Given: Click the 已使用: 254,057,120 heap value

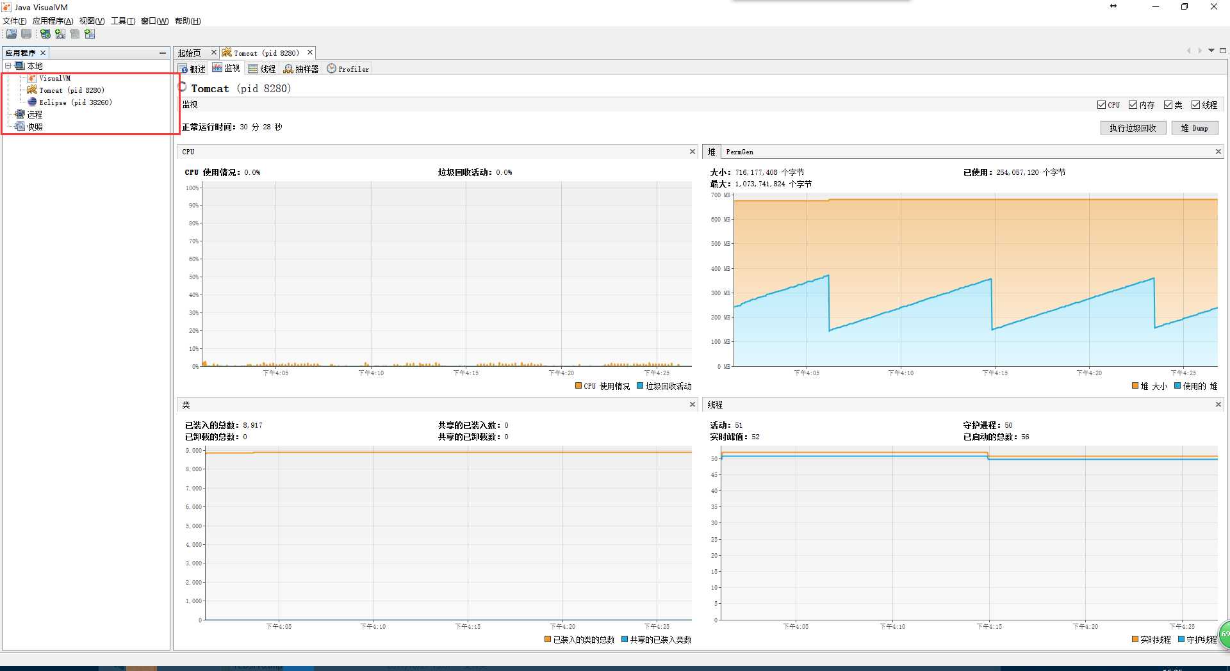Looking at the screenshot, I should coord(1014,172).
